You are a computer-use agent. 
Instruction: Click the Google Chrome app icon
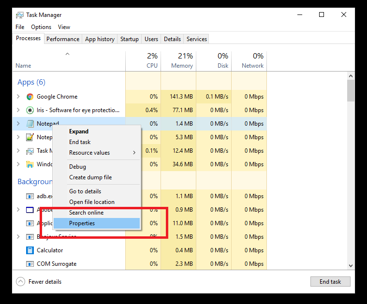point(29,97)
